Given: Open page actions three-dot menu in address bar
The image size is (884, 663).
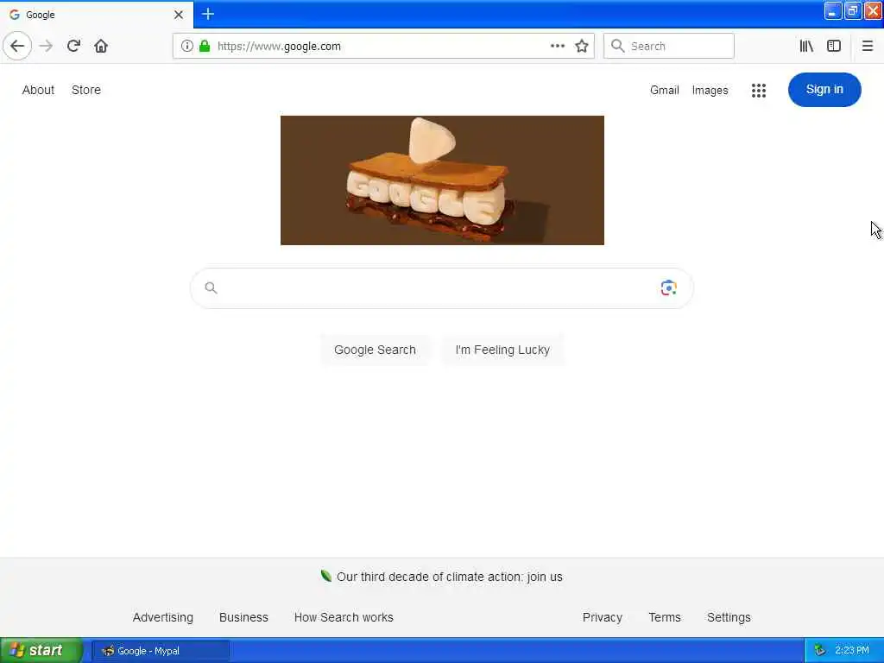Looking at the screenshot, I should pos(558,46).
